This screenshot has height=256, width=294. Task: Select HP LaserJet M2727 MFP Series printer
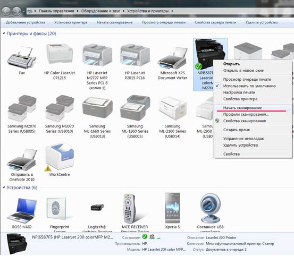click(97, 55)
